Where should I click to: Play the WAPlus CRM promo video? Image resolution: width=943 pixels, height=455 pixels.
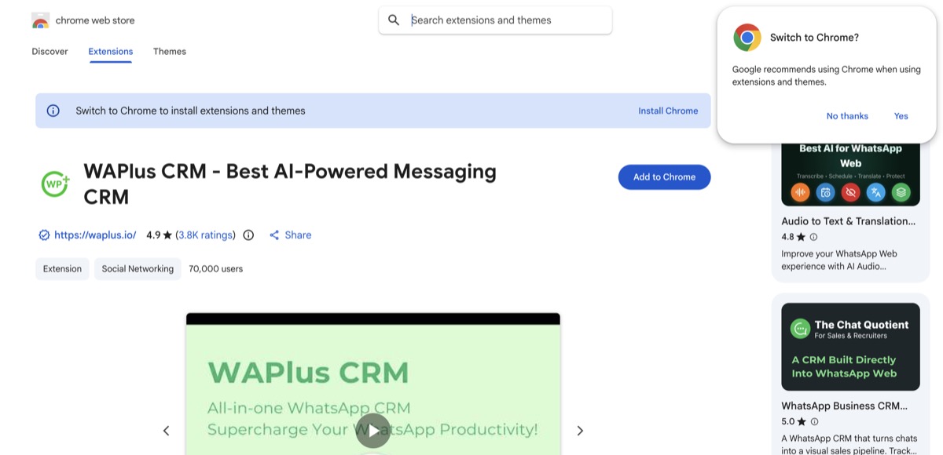372,431
